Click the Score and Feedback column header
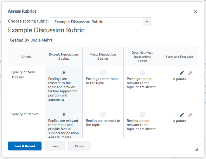 179,57
